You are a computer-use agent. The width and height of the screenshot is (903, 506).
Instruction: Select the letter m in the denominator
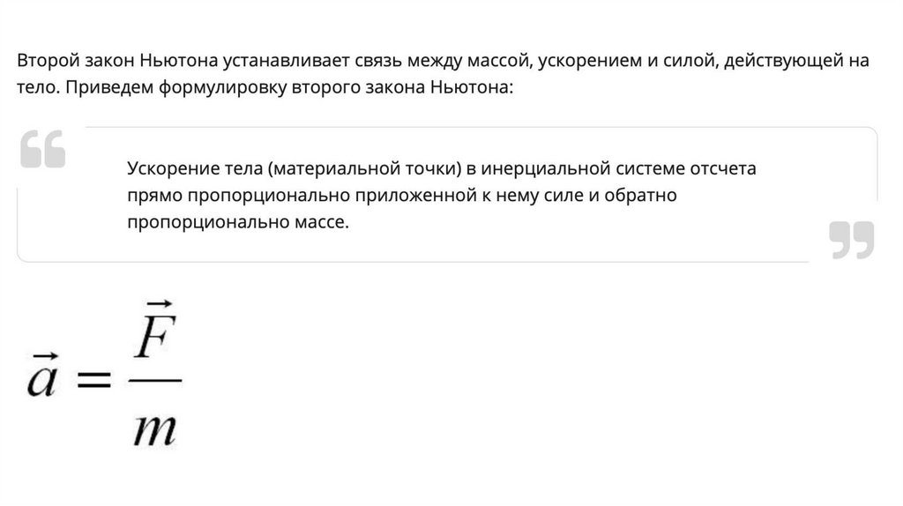click(x=157, y=428)
